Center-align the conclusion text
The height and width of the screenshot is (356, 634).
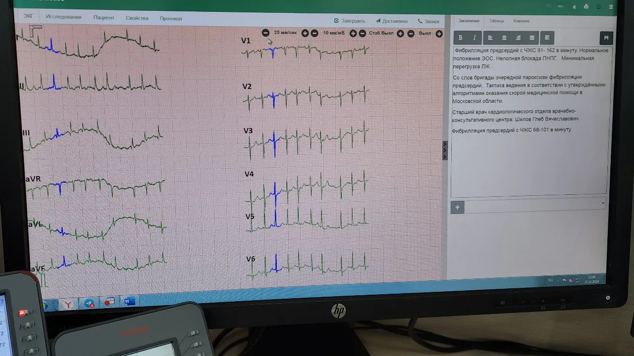(x=504, y=38)
